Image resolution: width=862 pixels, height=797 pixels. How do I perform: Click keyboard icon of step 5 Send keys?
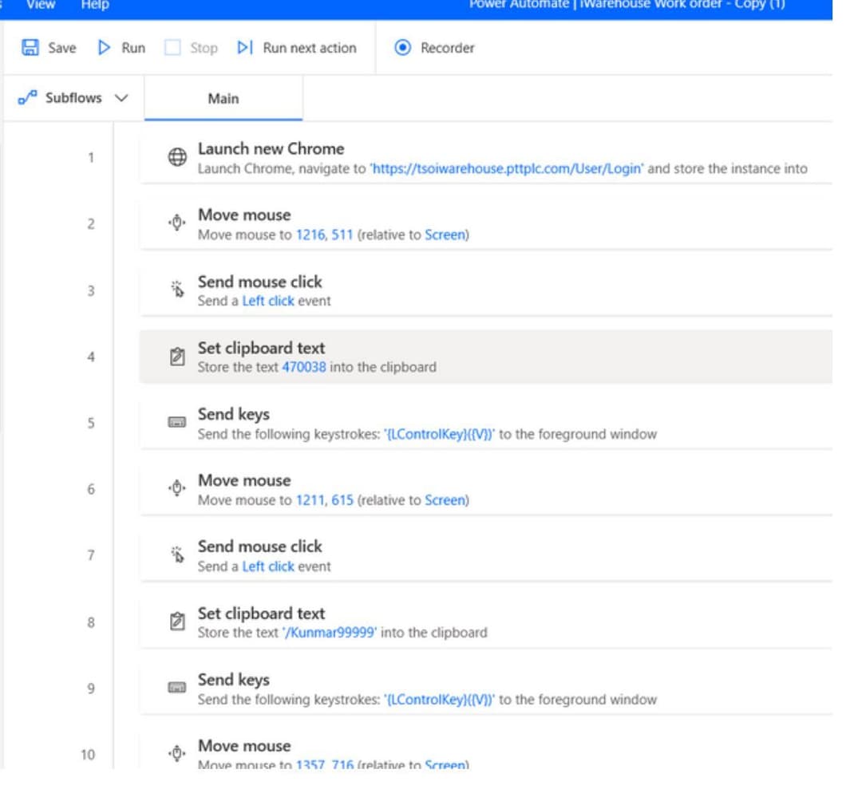[x=177, y=422]
